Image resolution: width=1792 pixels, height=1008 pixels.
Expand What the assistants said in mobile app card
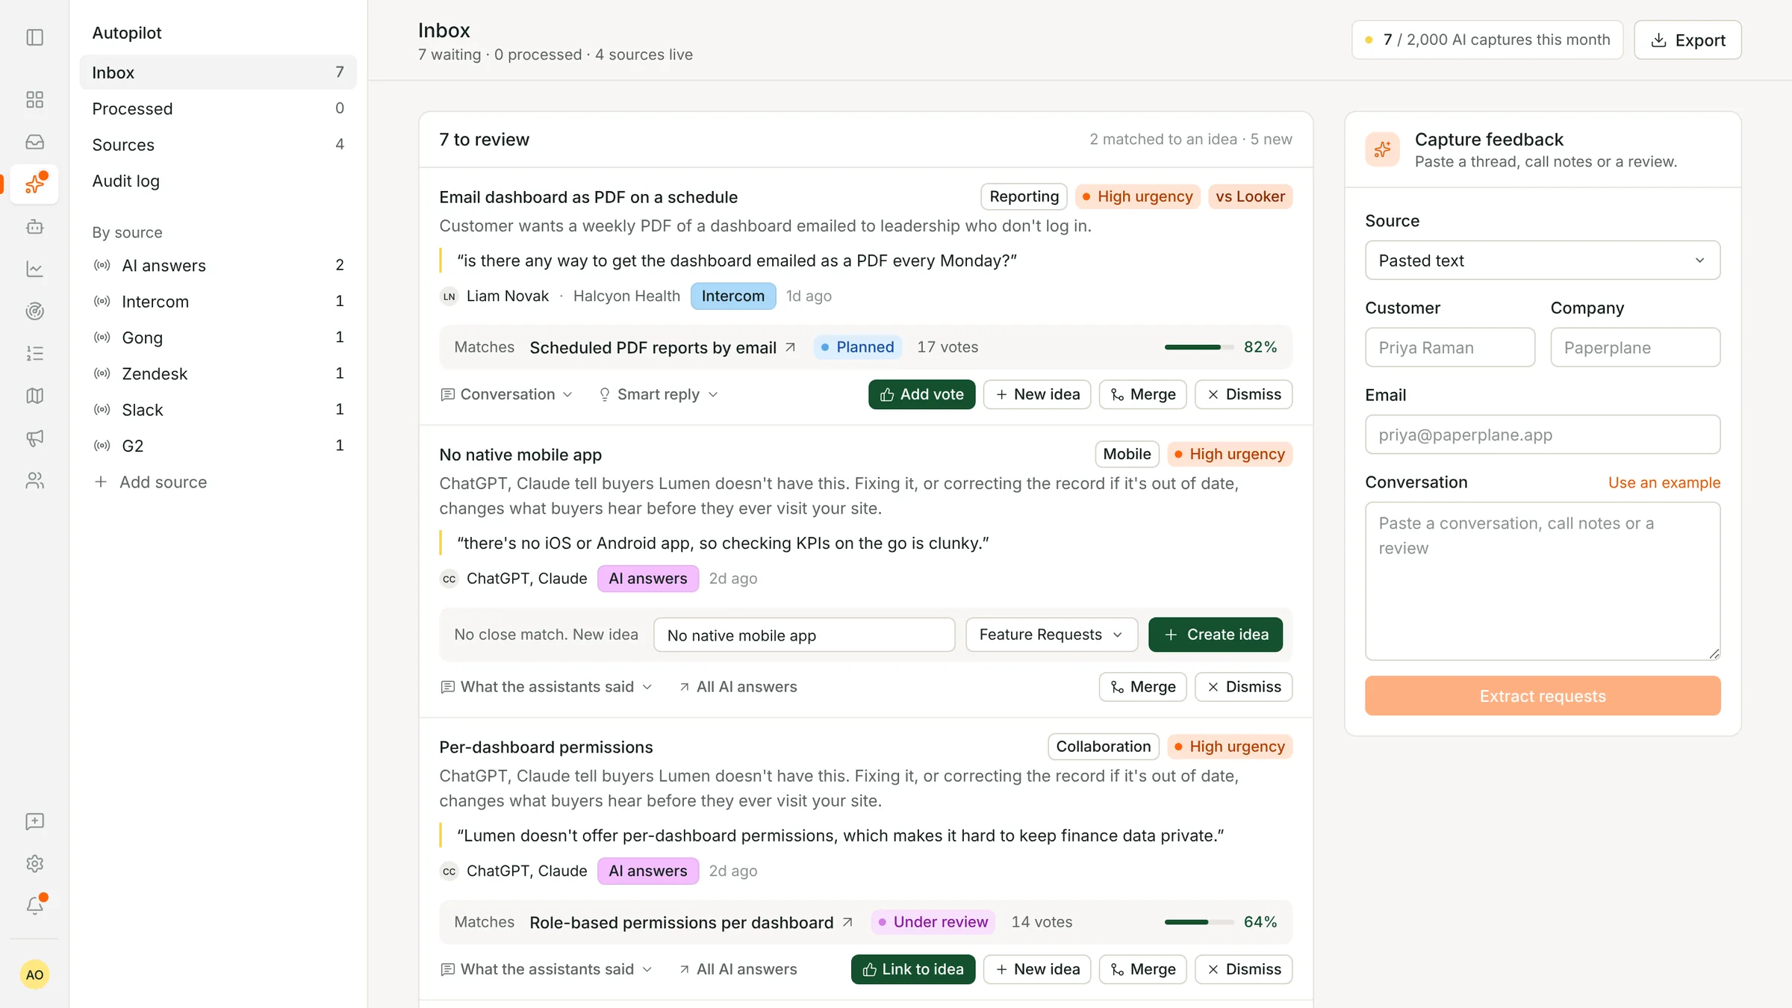coord(547,686)
